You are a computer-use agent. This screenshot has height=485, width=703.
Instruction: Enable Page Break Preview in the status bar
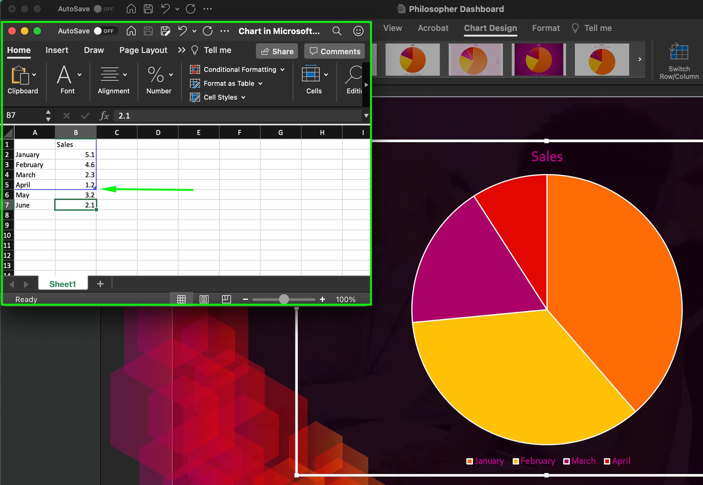coord(226,299)
